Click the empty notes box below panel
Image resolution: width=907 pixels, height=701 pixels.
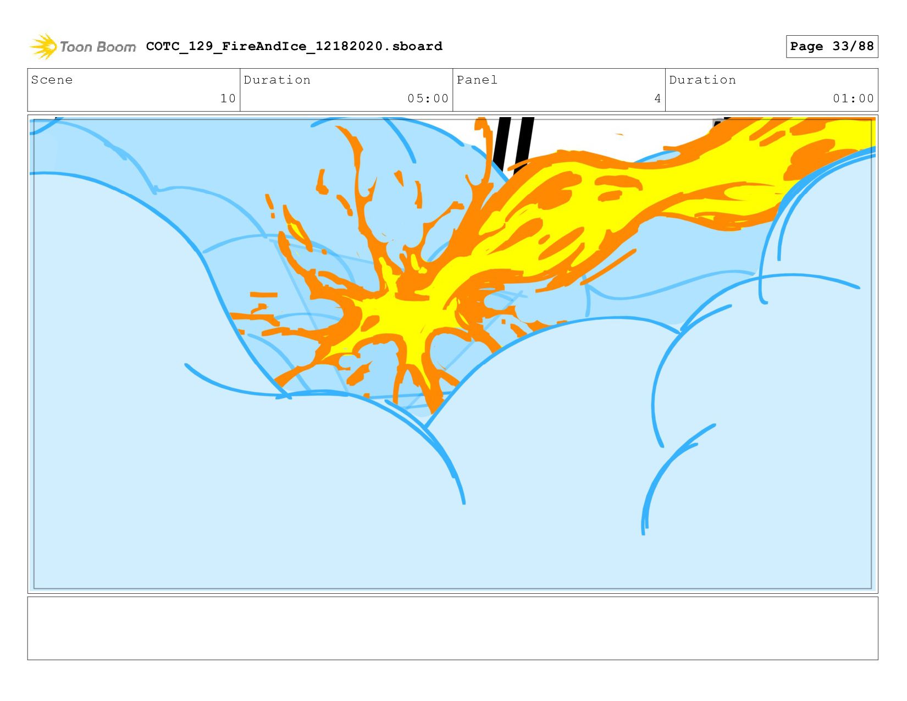452,628
